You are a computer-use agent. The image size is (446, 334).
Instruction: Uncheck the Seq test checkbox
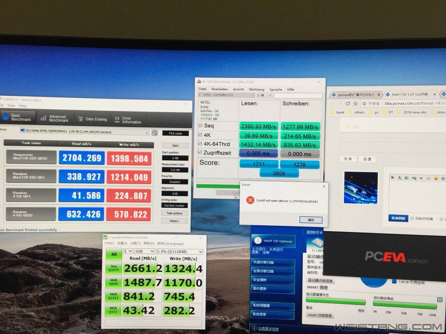[x=200, y=126]
